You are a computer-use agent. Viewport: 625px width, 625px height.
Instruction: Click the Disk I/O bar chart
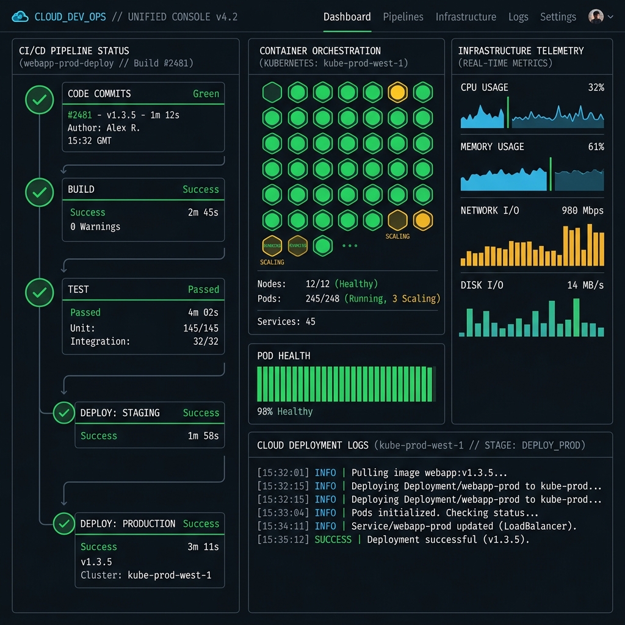[x=532, y=317]
